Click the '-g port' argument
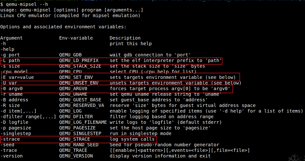 click(10, 55)
